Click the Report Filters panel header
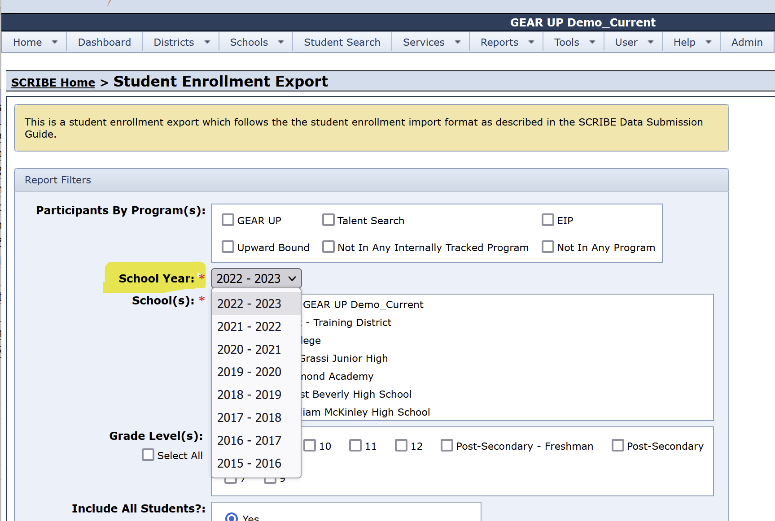The width and height of the screenshot is (775, 521). (x=372, y=180)
